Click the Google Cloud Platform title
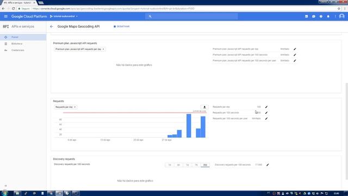The image size is (348, 196). 29,16
